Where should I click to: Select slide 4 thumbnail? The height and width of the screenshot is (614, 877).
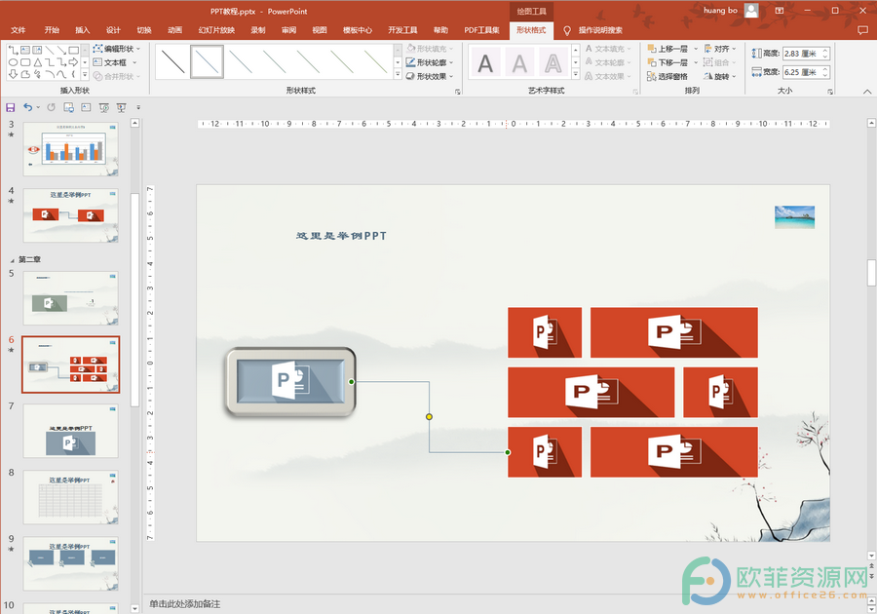tap(70, 215)
